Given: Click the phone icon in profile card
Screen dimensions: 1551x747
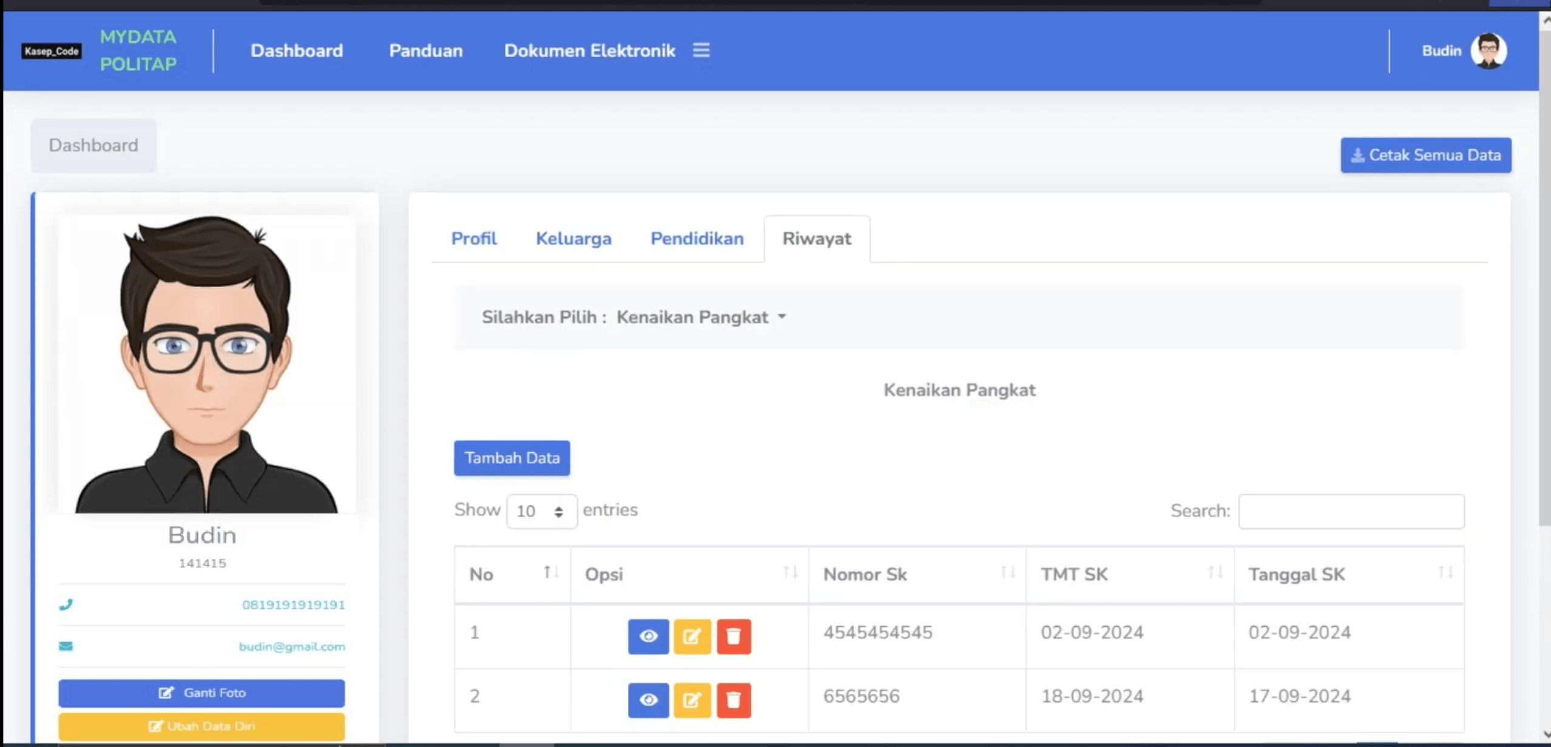Looking at the screenshot, I should (66, 604).
